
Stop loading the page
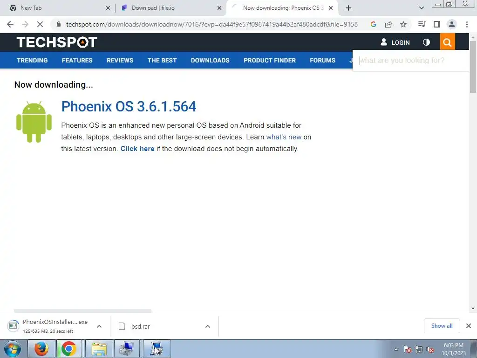tap(40, 24)
